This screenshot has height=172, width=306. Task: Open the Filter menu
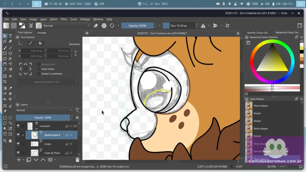[64, 19]
